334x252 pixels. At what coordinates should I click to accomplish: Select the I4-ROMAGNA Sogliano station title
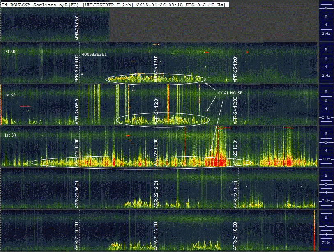pos(40,5)
